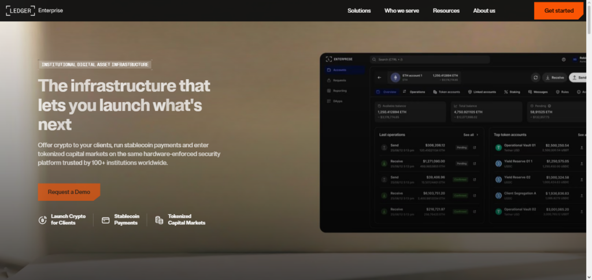Click the USDC icon of Yield Reserve 02
This screenshot has width=592, height=280.
pos(498,180)
